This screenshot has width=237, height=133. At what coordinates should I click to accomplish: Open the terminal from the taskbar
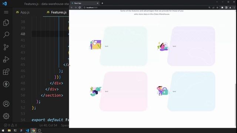pos(15,130)
